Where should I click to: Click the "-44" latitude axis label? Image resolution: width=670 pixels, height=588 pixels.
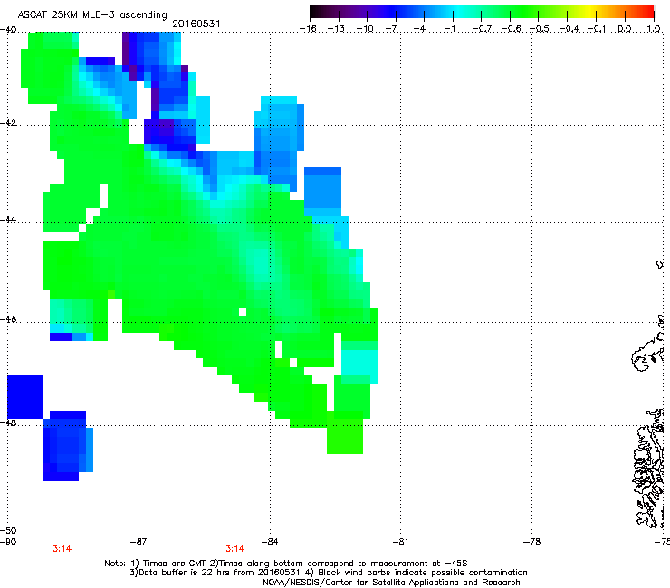tap(8, 220)
